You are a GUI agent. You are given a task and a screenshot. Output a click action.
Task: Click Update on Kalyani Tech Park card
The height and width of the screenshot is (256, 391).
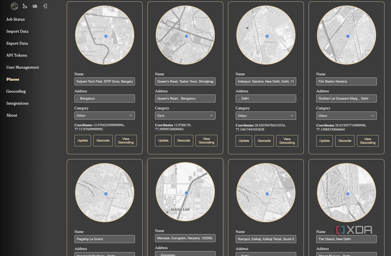83,141
